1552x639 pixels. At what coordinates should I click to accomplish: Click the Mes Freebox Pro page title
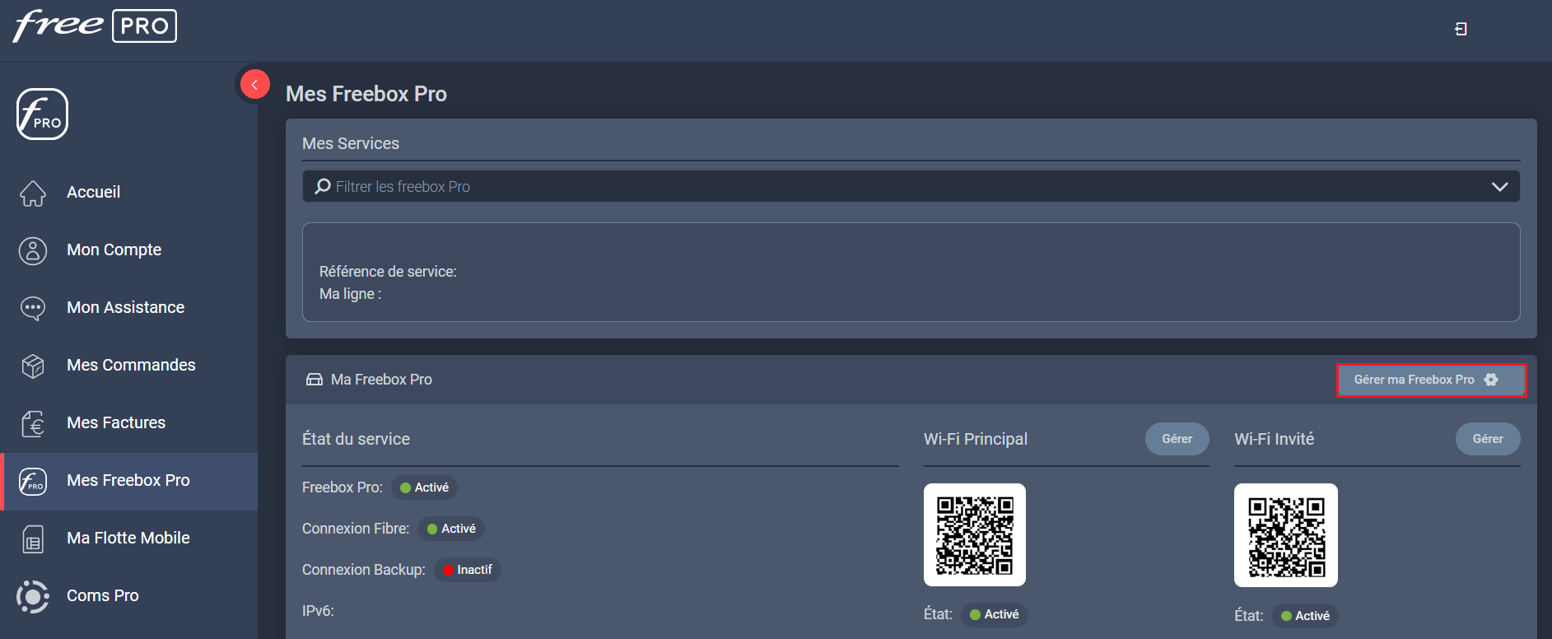366,94
